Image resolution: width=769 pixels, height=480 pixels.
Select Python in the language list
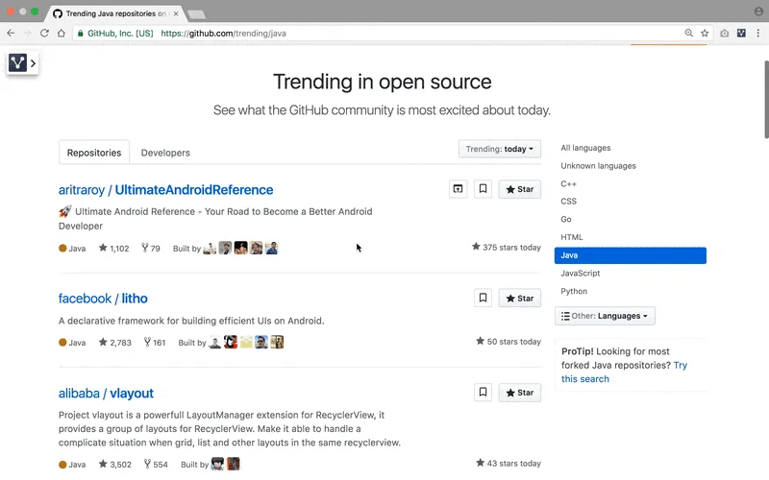click(574, 291)
